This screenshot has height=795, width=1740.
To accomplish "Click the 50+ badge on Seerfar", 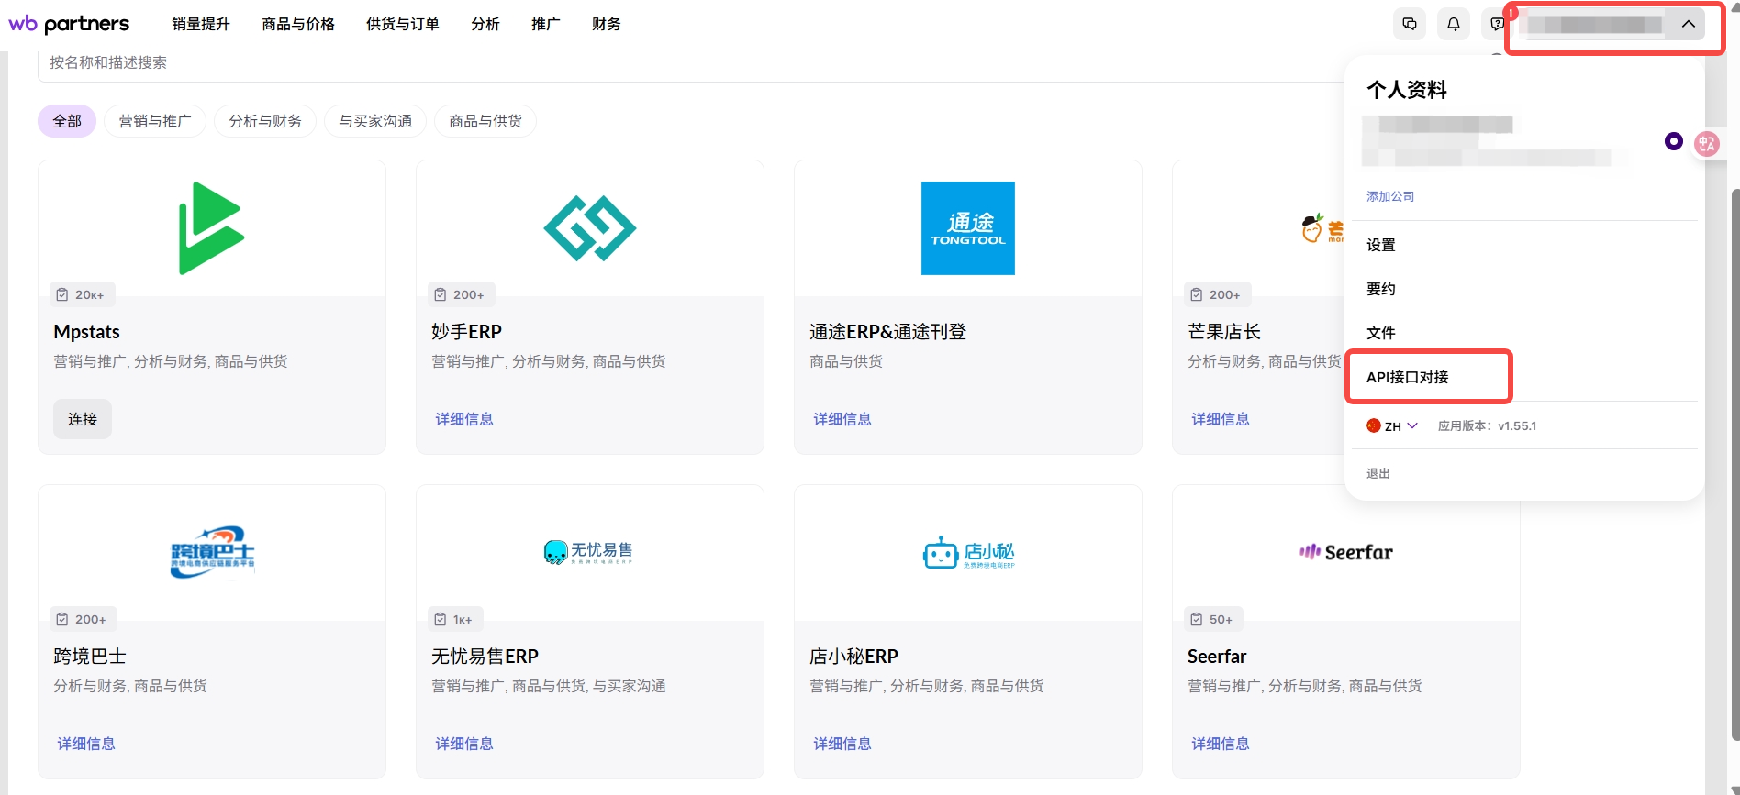I will (x=1213, y=619).
